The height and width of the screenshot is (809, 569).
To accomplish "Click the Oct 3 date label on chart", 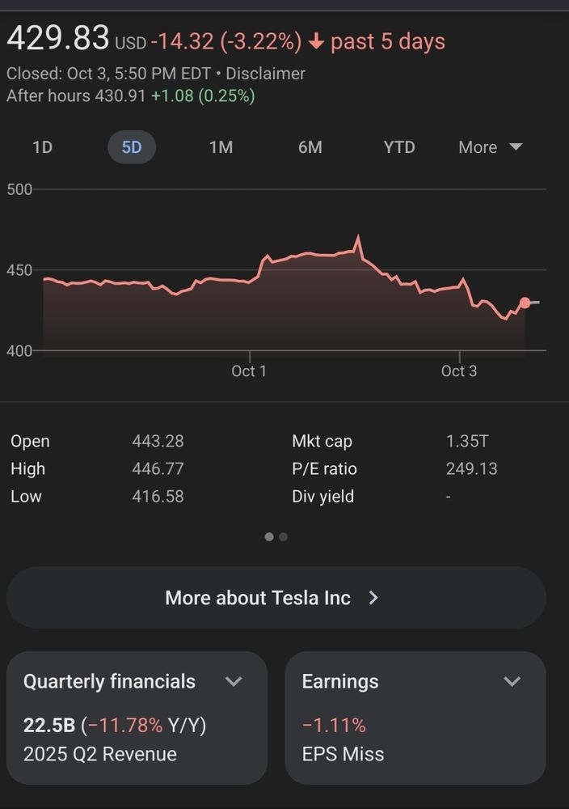I will (459, 371).
